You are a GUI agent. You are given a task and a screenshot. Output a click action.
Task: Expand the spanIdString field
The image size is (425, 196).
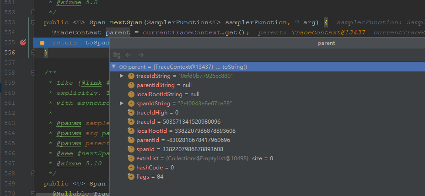[x=122, y=103]
